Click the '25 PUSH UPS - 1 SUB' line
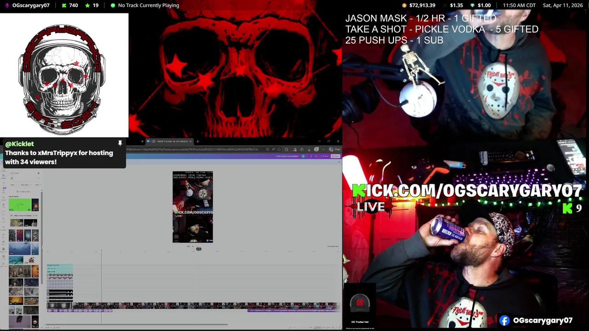The height and width of the screenshot is (331, 589). (394, 40)
